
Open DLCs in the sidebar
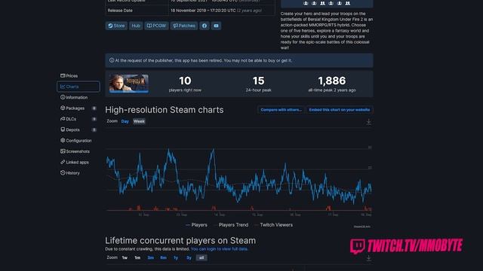click(x=69, y=119)
